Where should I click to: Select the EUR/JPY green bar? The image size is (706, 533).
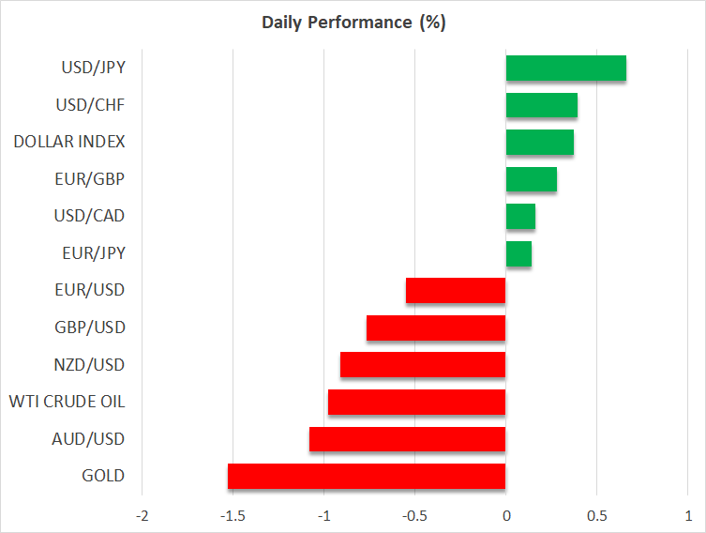518,253
